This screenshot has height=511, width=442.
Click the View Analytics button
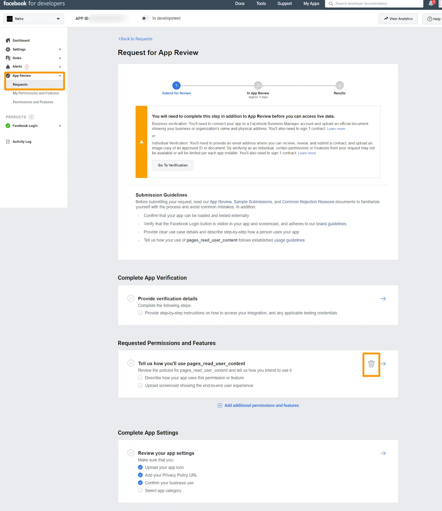pos(398,19)
